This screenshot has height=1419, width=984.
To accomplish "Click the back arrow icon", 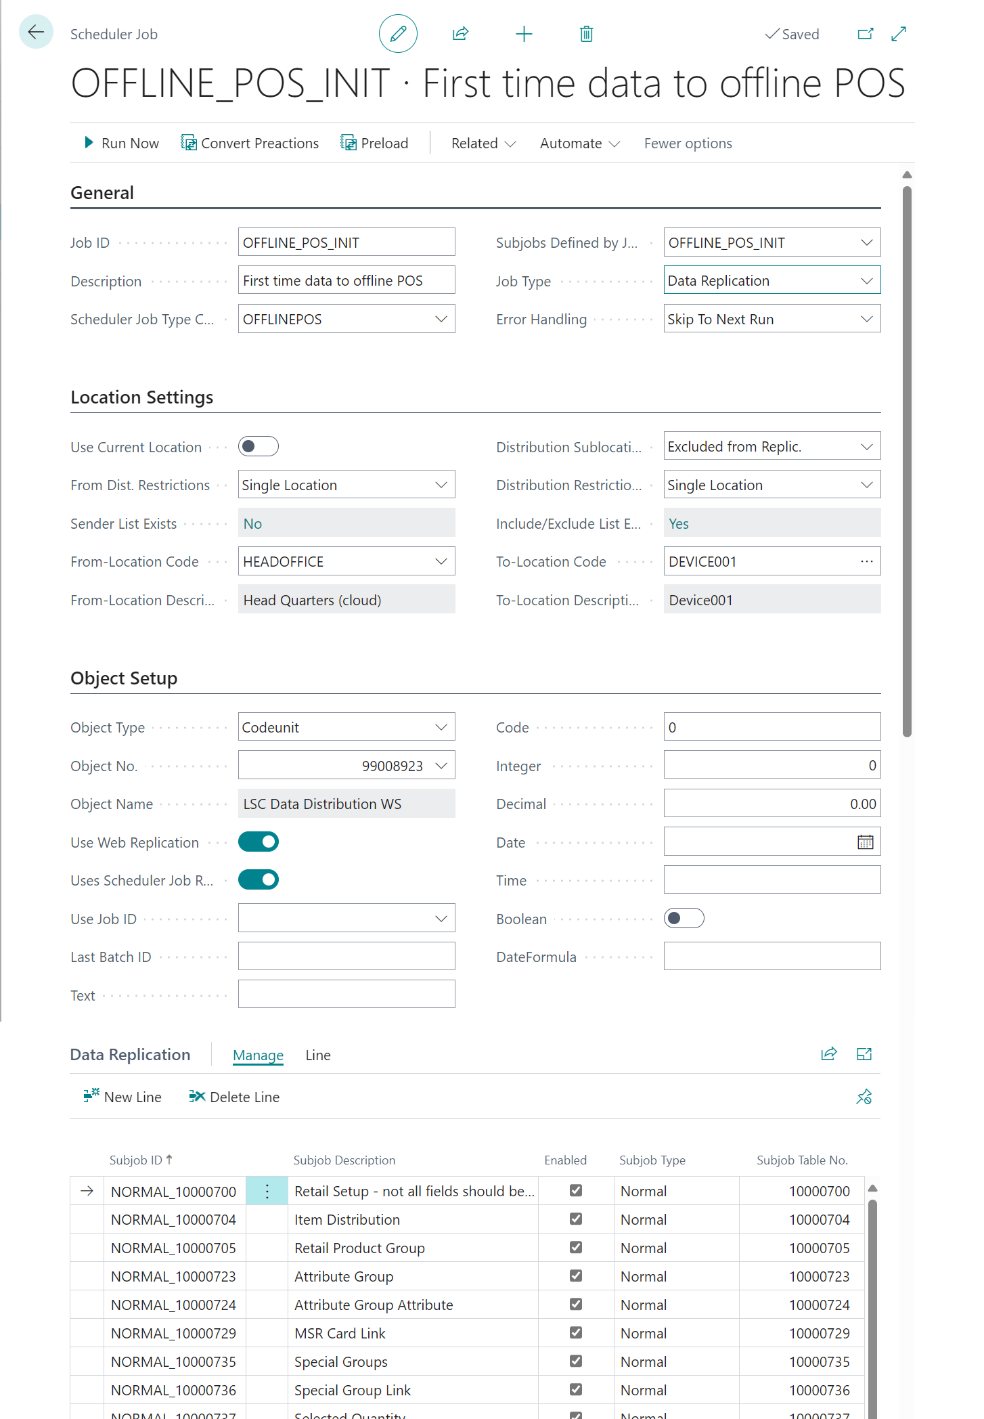I will [36, 32].
